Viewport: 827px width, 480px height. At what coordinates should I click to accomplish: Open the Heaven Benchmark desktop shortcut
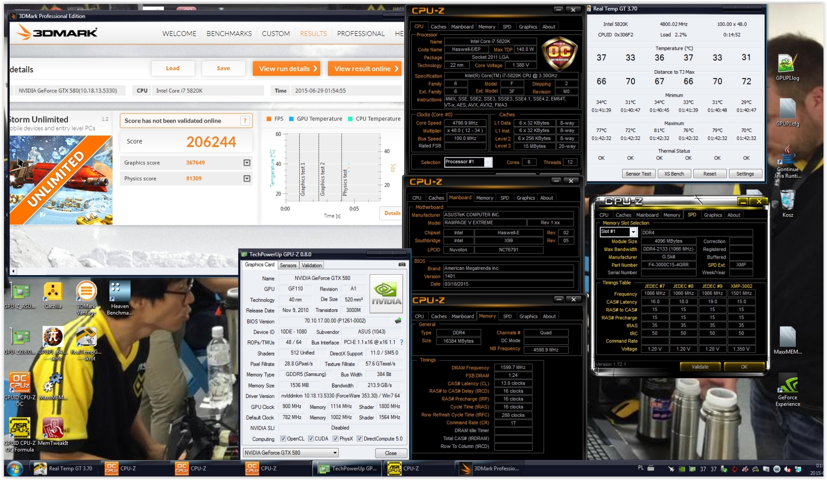(x=120, y=298)
